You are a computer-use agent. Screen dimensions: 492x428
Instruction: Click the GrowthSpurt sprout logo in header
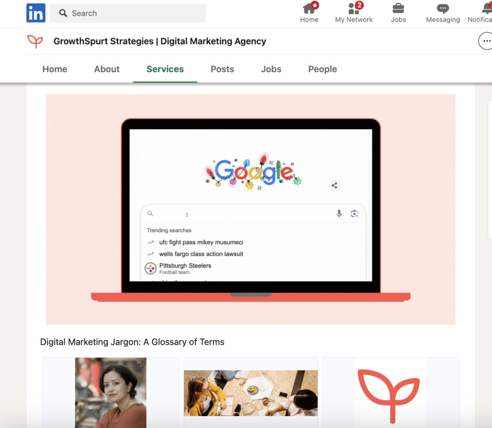tap(35, 41)
